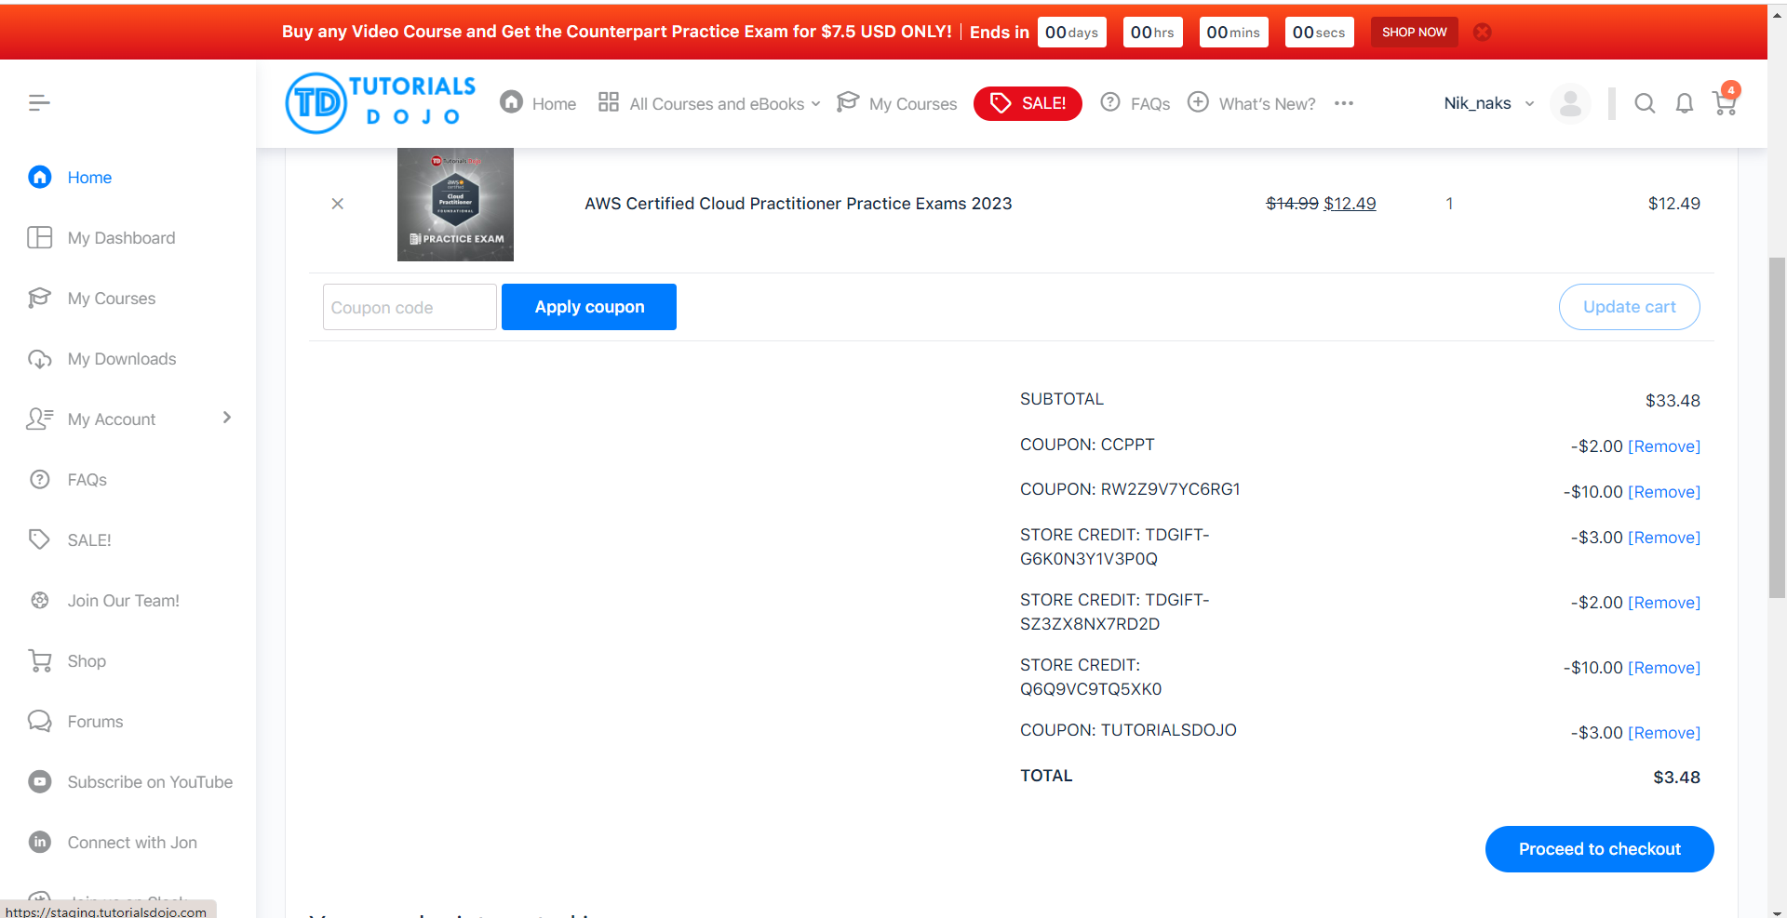Click the hamburger menu collapse icon

39,103
